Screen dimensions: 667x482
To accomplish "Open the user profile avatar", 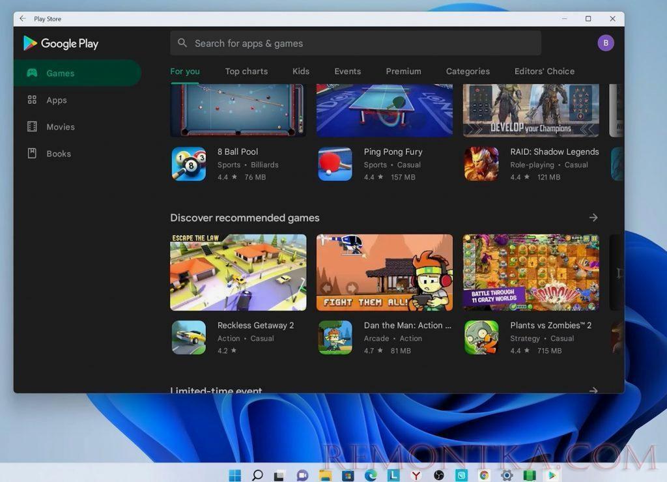I will (x=605, y=42).
